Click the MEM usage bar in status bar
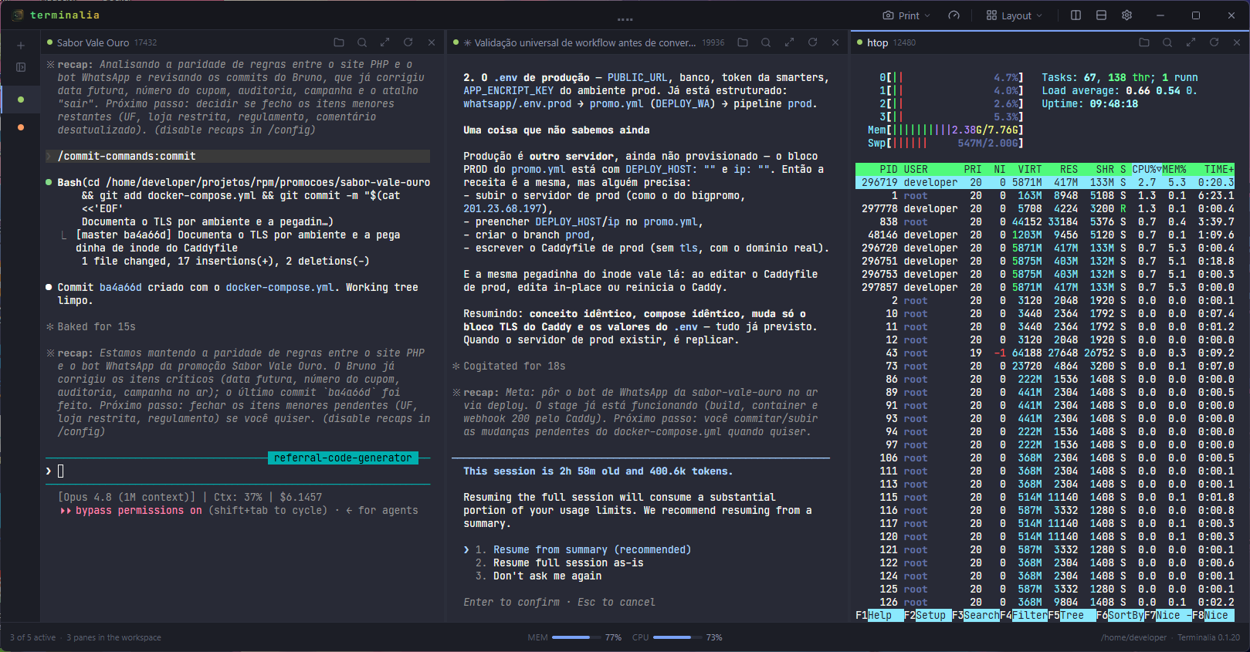The image size is (1250, 652). [x=571, y=637]
